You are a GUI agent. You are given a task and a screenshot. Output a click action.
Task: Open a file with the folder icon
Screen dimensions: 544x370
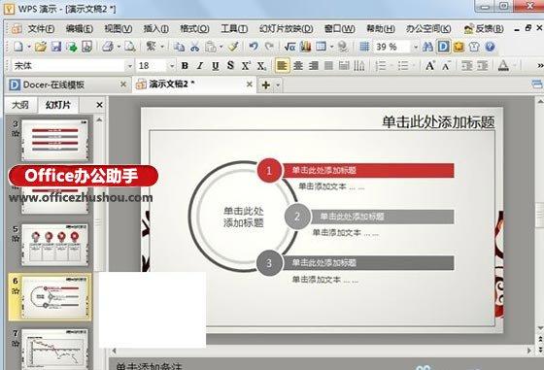[x=41, y=47]
